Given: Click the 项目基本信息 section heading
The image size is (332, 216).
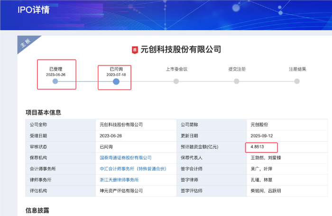Looking at the screenshot, I should [44, 113].
